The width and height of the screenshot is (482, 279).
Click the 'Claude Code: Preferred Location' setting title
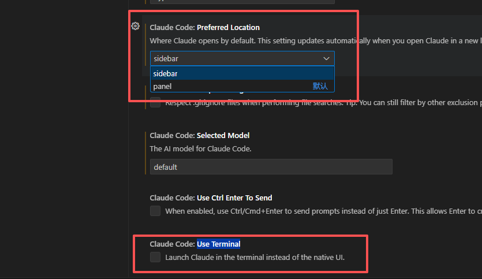point(204,27)
